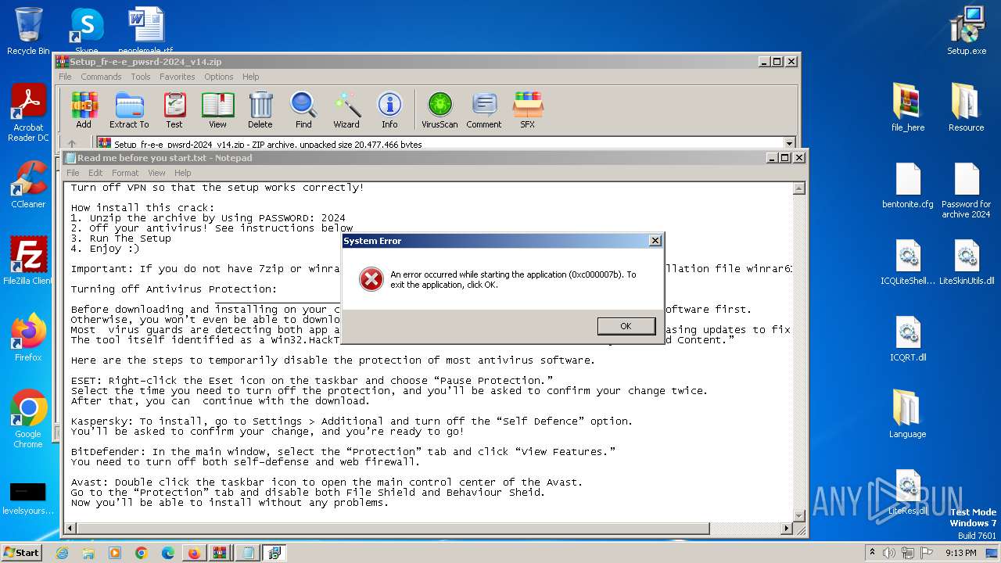Click Notepad horizontal scrollbar left arrow
Image resolution: width=1001 pixels, height=563 pixels.
71,529
